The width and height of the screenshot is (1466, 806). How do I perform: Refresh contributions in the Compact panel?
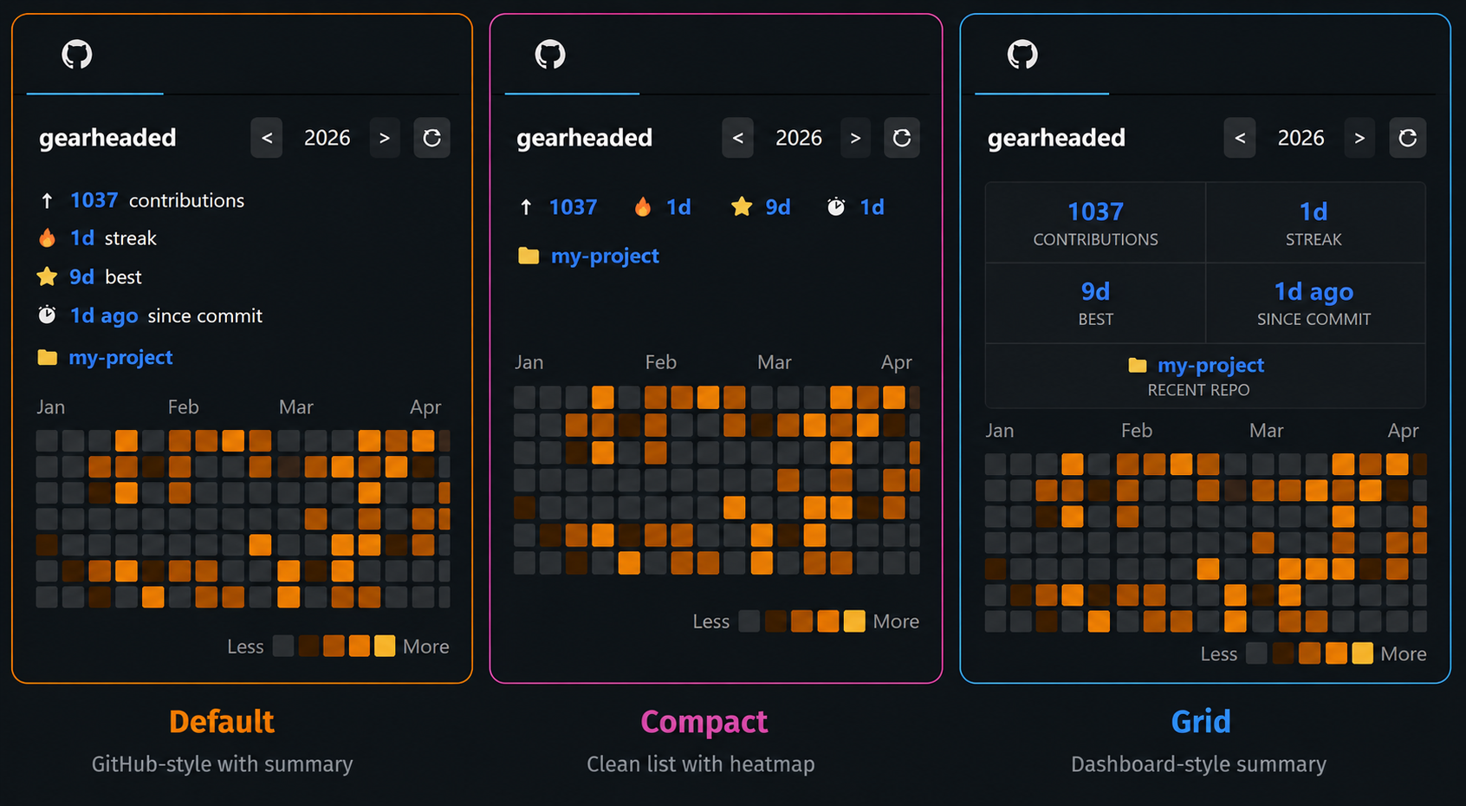point(902,138)
